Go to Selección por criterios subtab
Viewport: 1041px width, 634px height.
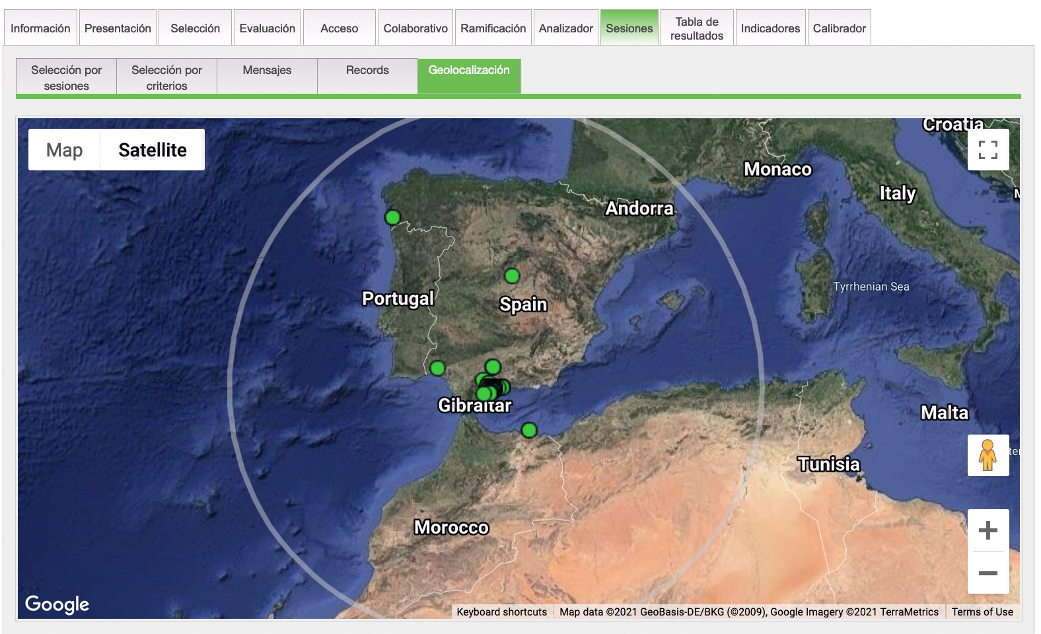[166, 77]
